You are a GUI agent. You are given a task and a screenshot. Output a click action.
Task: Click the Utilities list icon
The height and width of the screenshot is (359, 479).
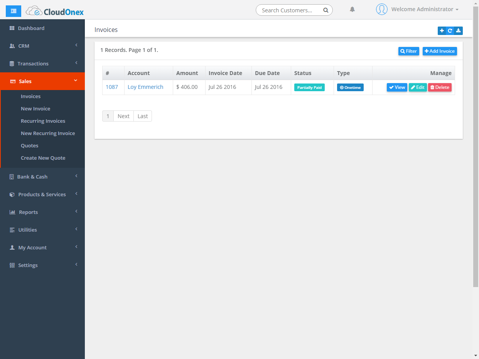(12, 230)
